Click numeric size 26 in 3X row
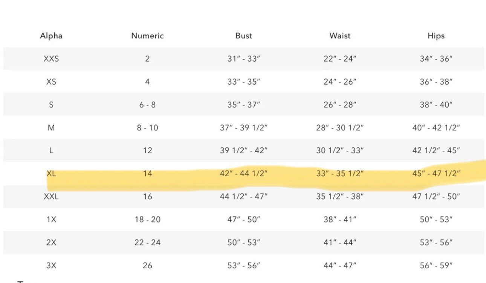This screenshot has height=283, width=486. click(x=147, y=265)
